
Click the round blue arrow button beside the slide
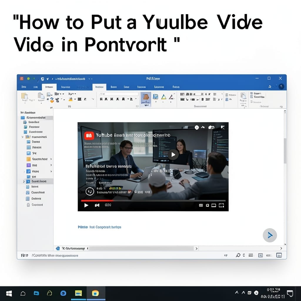[270, 235]
